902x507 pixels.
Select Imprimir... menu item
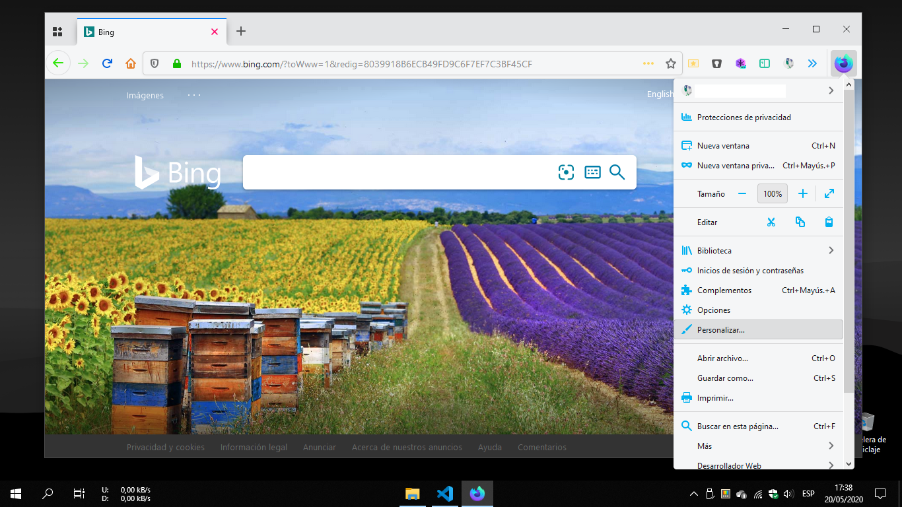pos(758,398)
